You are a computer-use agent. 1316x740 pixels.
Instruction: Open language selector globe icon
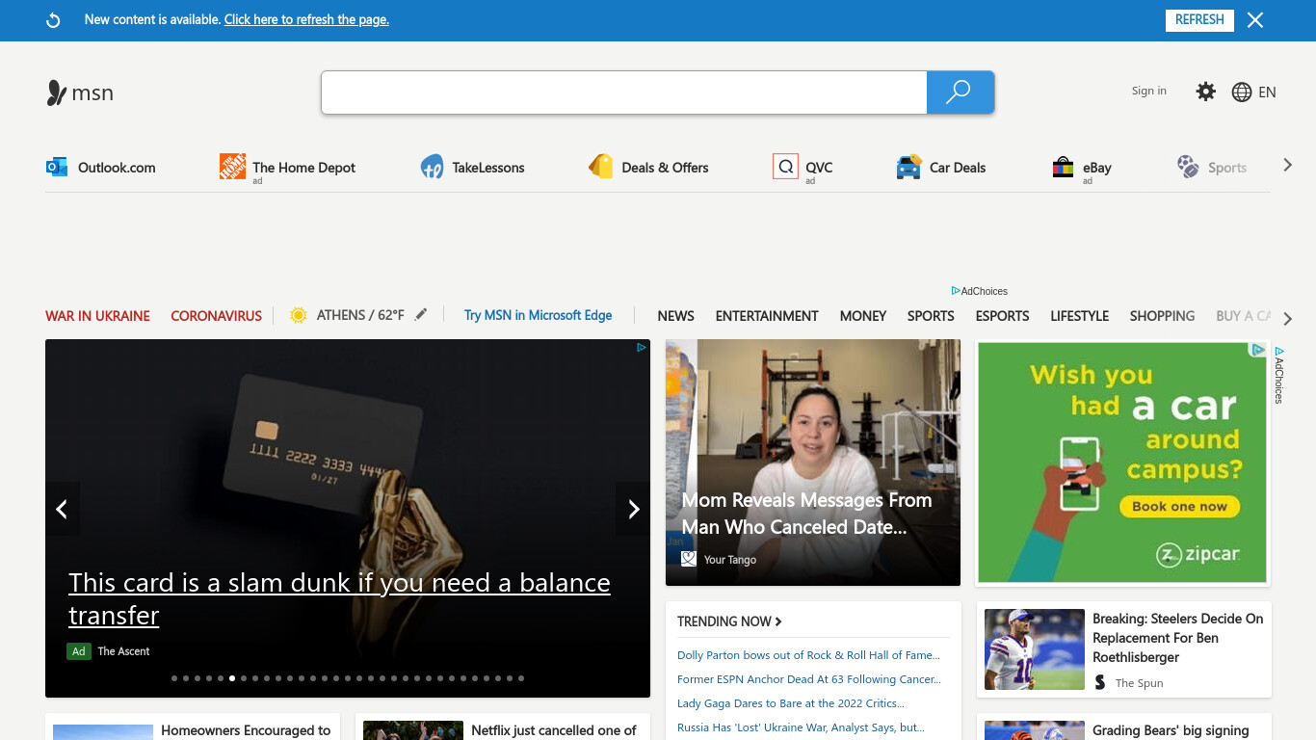pyautogui.click(x=1242, y=92)
